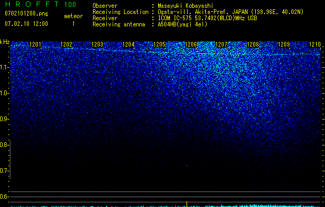Click the 1210 time marker

pos(315,45)
